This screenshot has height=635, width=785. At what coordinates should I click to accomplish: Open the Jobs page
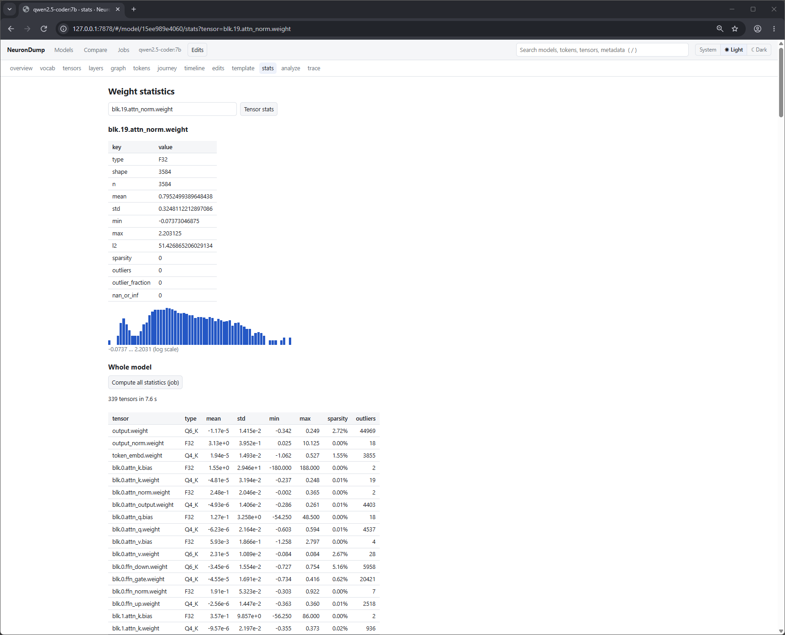pyautogui.click(x=123, y=50)
